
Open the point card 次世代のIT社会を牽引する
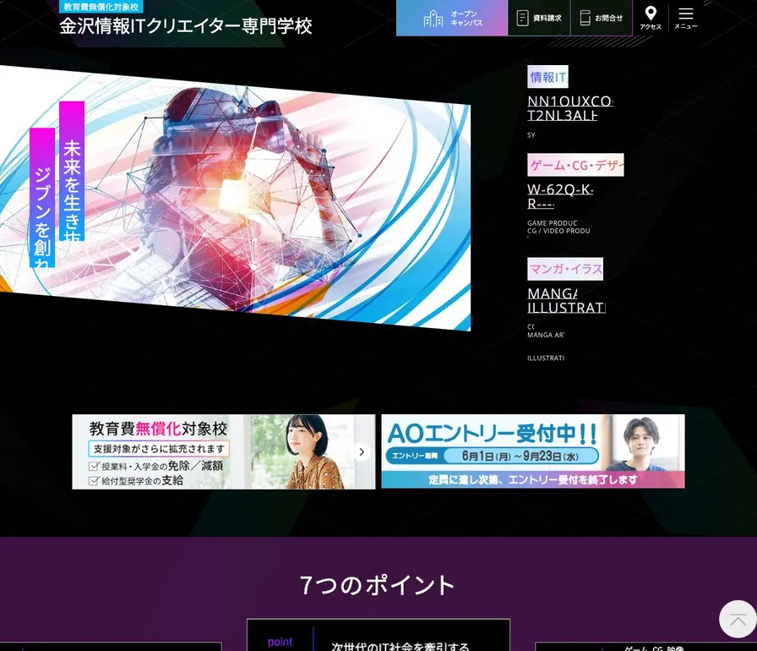click(378, 635)
